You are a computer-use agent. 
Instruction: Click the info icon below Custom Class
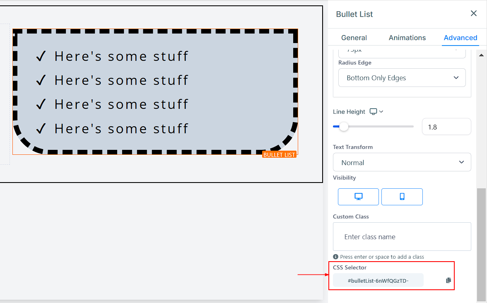coord(335,257)
